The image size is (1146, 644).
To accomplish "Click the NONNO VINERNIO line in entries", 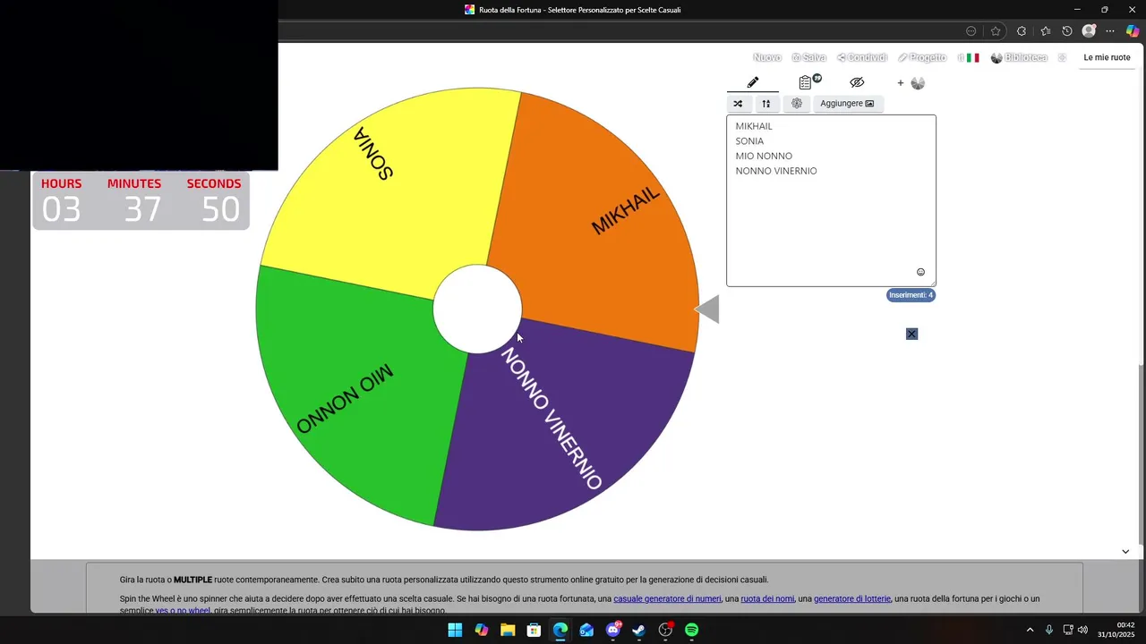I will (776, 171).
